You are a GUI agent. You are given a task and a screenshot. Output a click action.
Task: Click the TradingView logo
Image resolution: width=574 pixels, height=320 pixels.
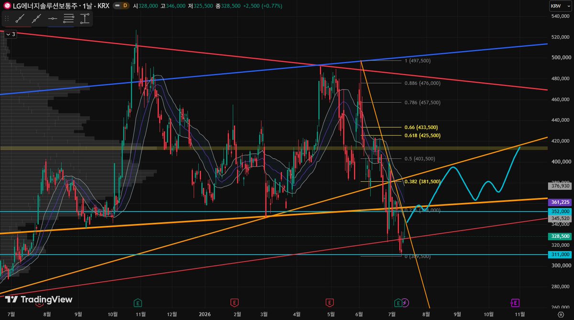click(39, 299)
